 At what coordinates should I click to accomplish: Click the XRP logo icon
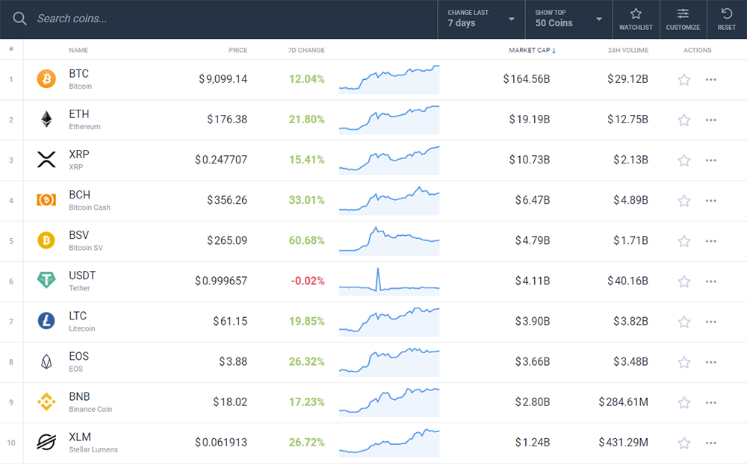pos(46,160)
